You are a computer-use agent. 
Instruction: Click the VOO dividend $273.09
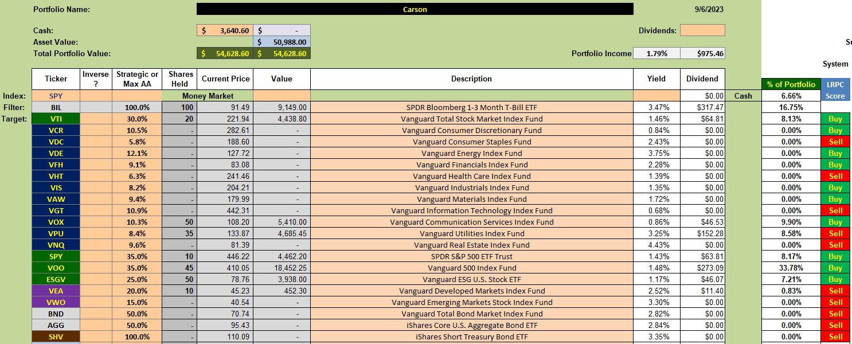click(702, 268)
